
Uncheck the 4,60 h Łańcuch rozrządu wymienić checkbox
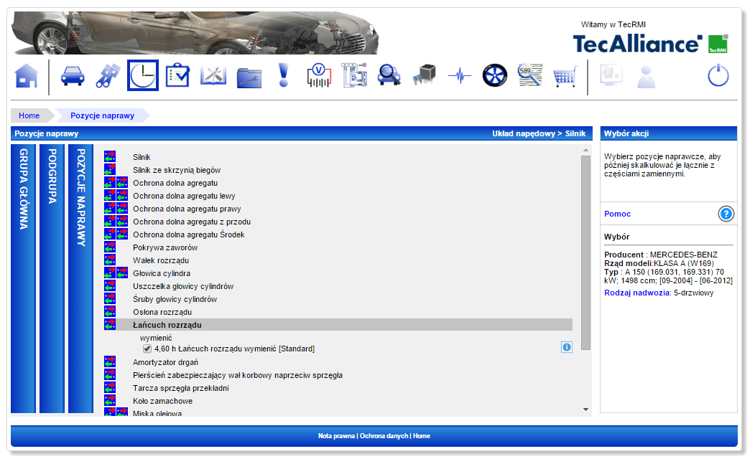tap(147, 349)
